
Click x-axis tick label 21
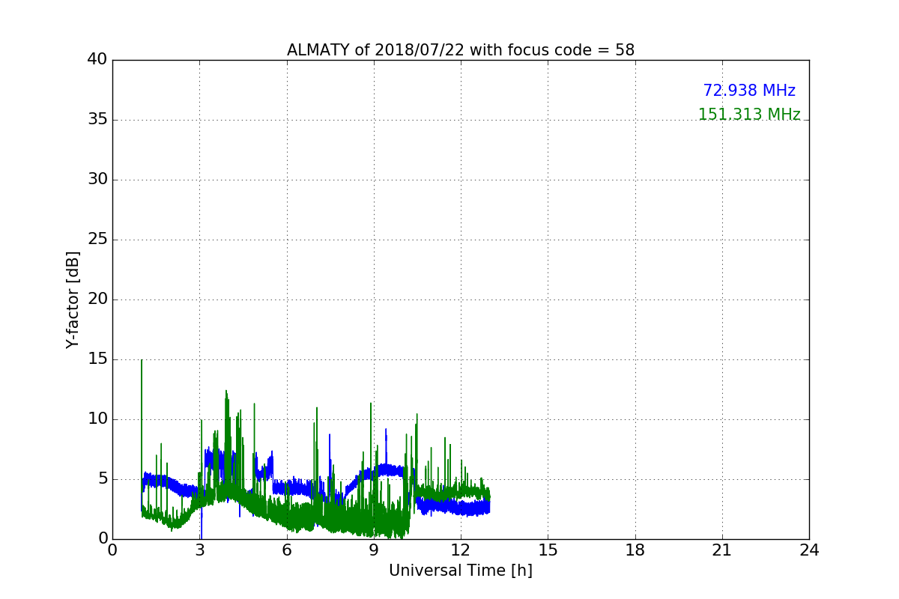[722, 550]
